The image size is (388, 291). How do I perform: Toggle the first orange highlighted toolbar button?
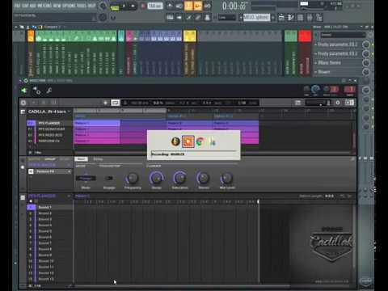[x=188, y=6]
